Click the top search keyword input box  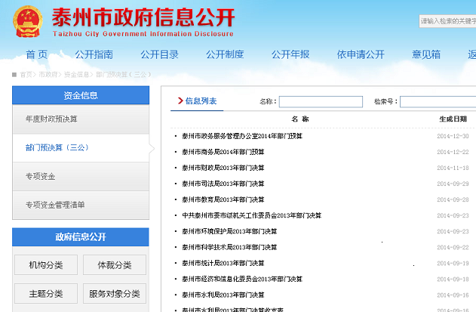[x=447, y=21]
